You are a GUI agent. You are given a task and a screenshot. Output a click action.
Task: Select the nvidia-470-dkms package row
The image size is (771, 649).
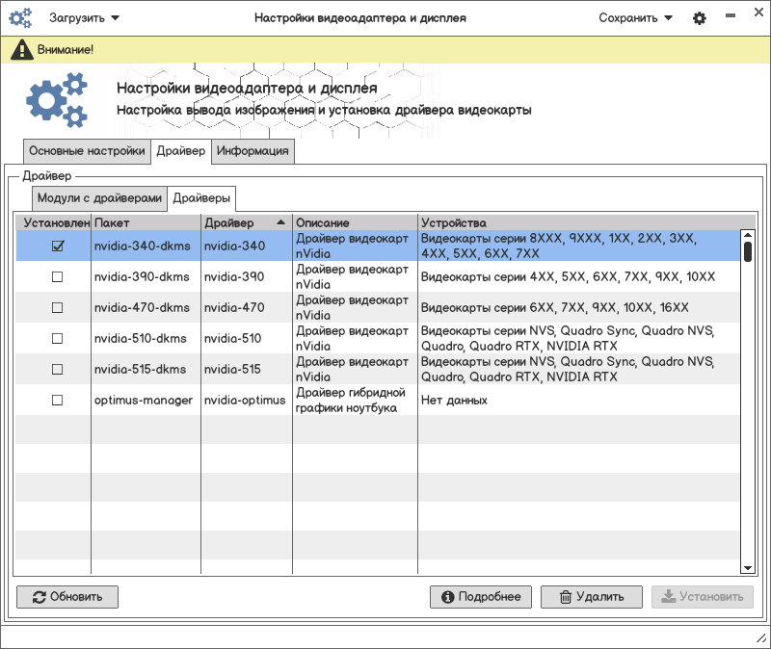143,308
